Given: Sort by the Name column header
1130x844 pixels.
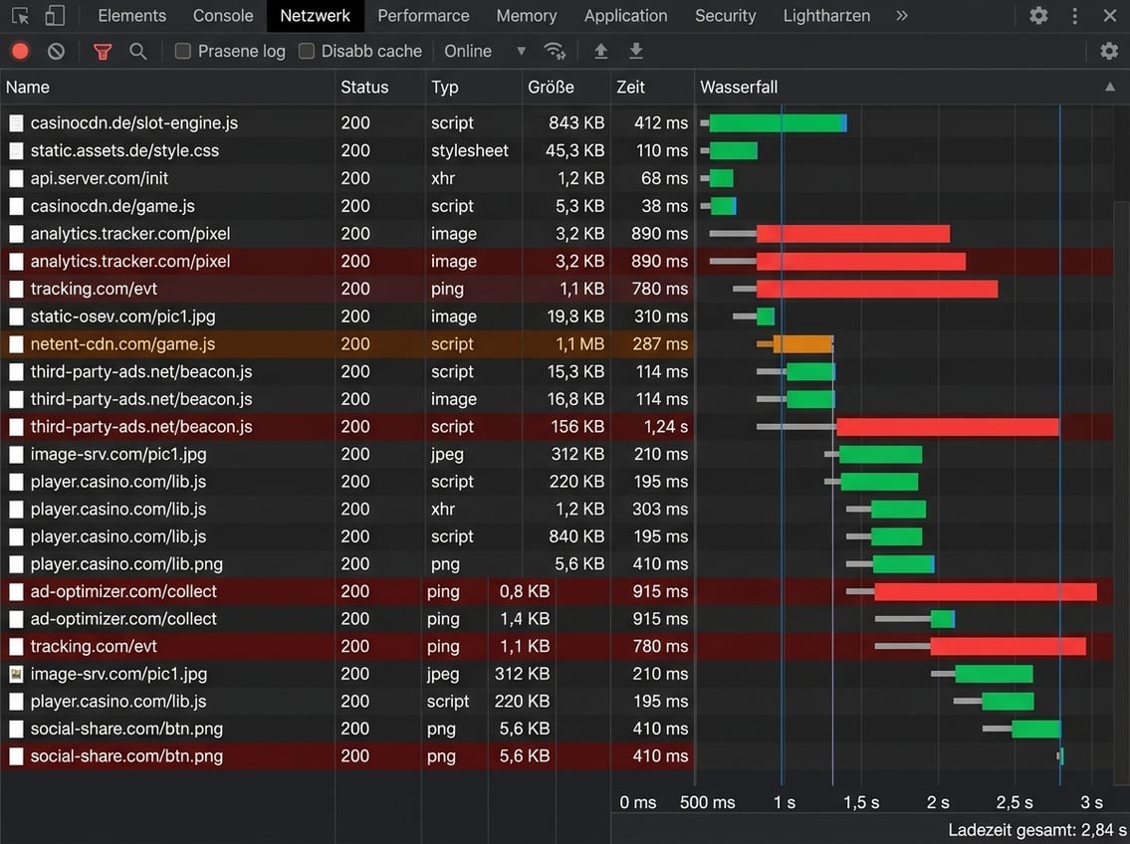Looking at the screenshot, I should [x=167, y=88].
